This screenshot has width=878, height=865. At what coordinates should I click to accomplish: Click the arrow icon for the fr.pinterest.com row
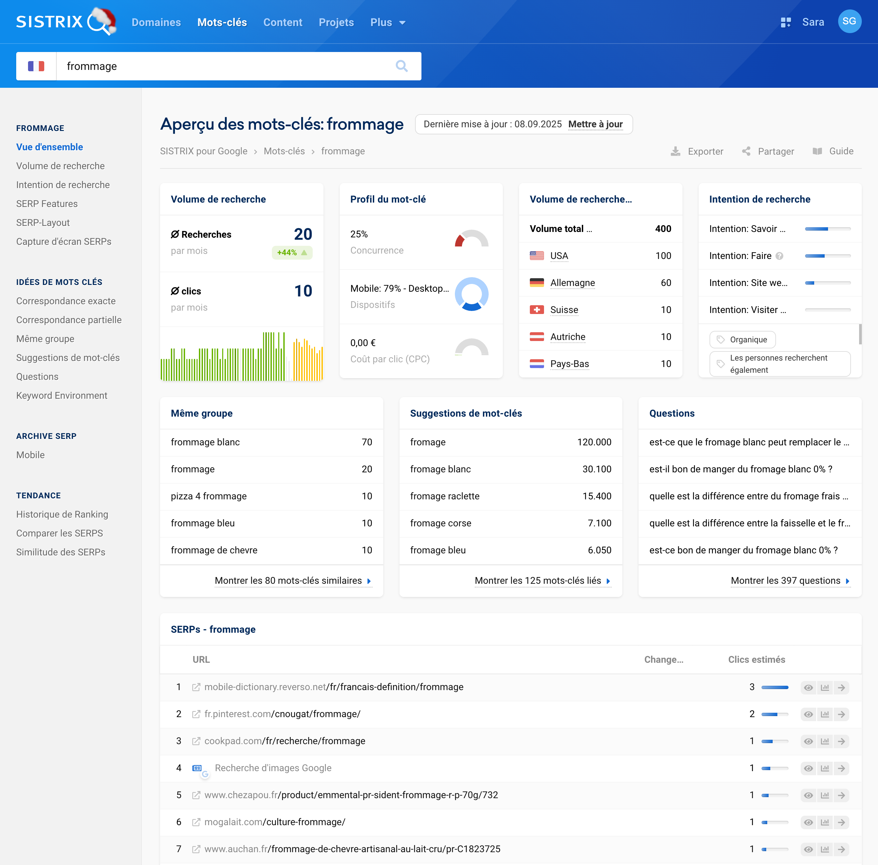pos(842,715)
